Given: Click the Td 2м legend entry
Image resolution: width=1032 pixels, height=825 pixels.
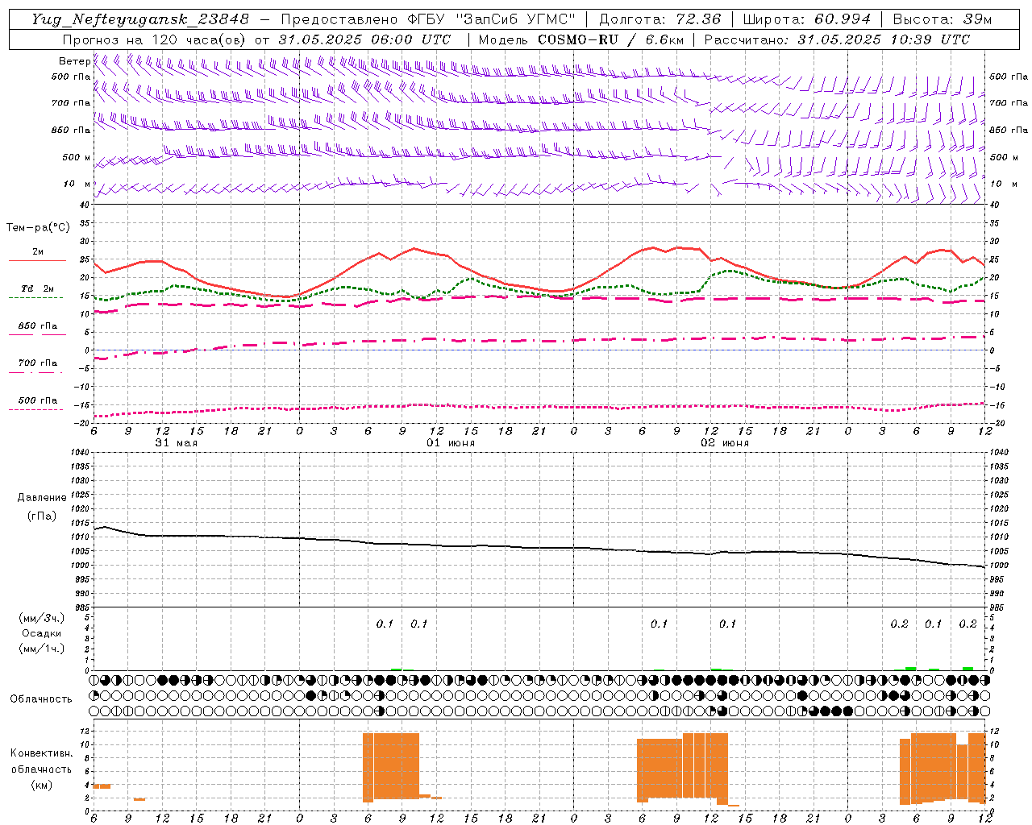Looking at the screenshot, I should [x=37, y=288].
